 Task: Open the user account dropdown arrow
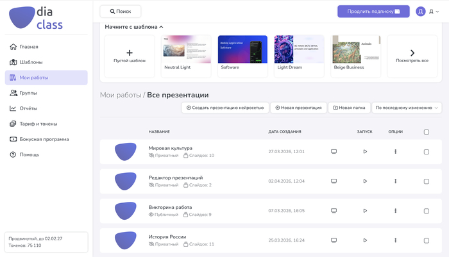click(437, 12)
